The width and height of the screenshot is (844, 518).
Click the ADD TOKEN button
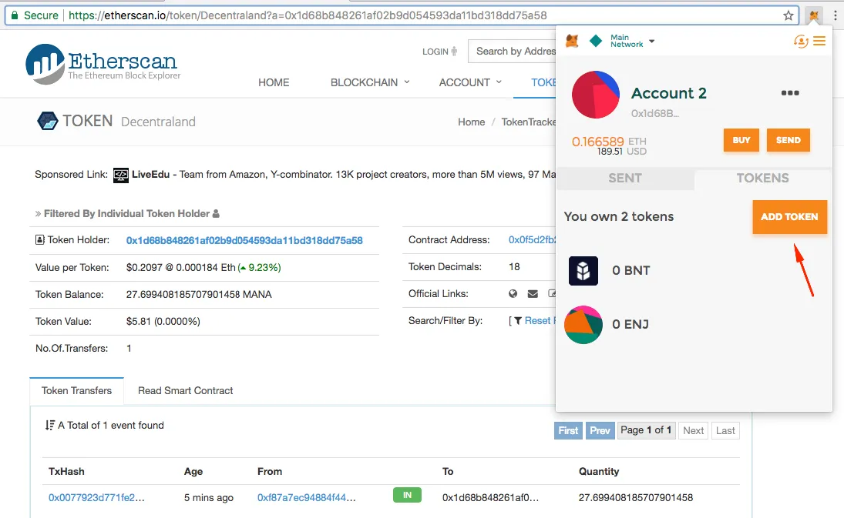[789, 217]
